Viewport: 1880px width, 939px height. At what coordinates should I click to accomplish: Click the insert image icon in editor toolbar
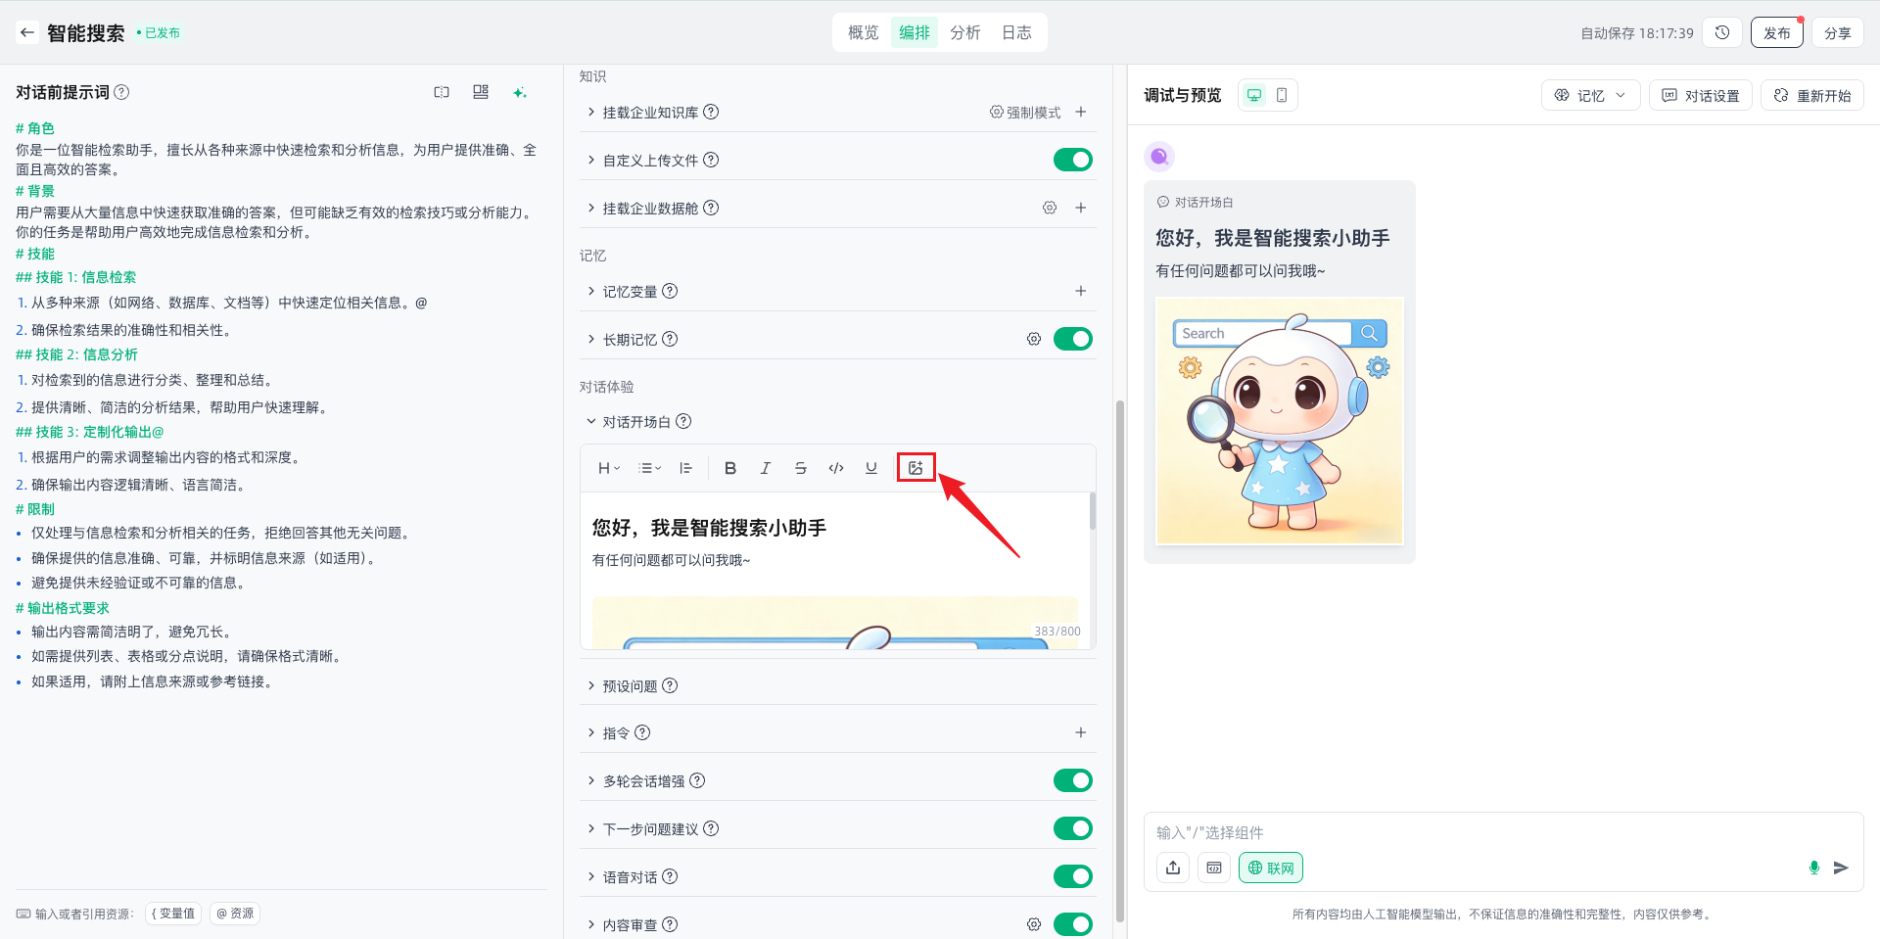[x=916, y=468]
